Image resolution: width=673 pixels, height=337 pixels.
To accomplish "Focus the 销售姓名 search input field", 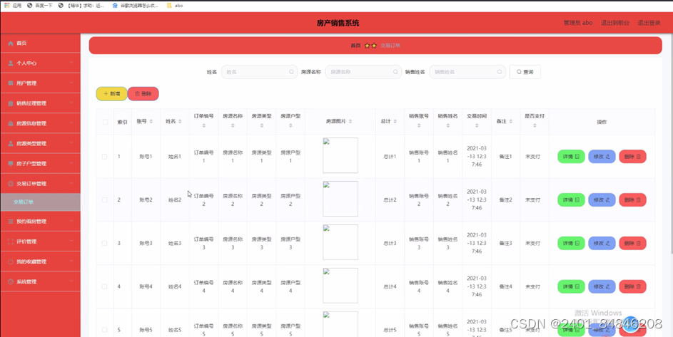I will point(467,72).
